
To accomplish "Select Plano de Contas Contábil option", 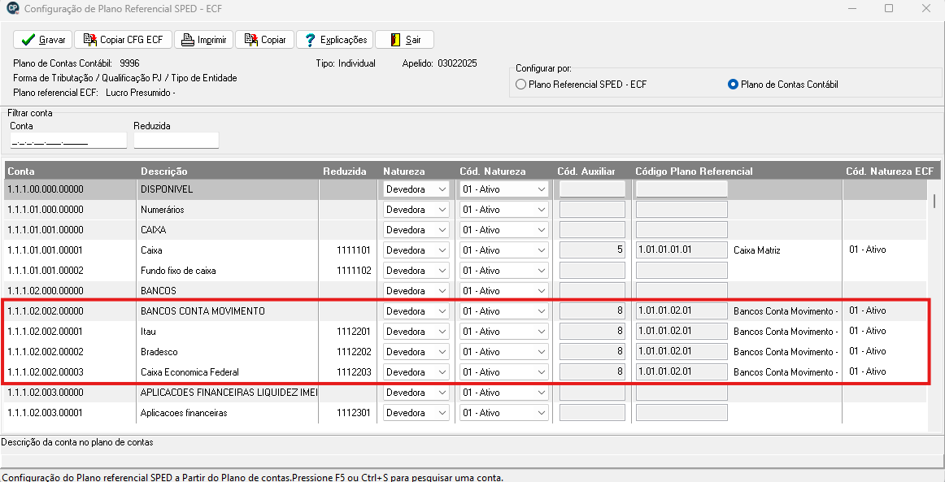I will coord(733,85).
